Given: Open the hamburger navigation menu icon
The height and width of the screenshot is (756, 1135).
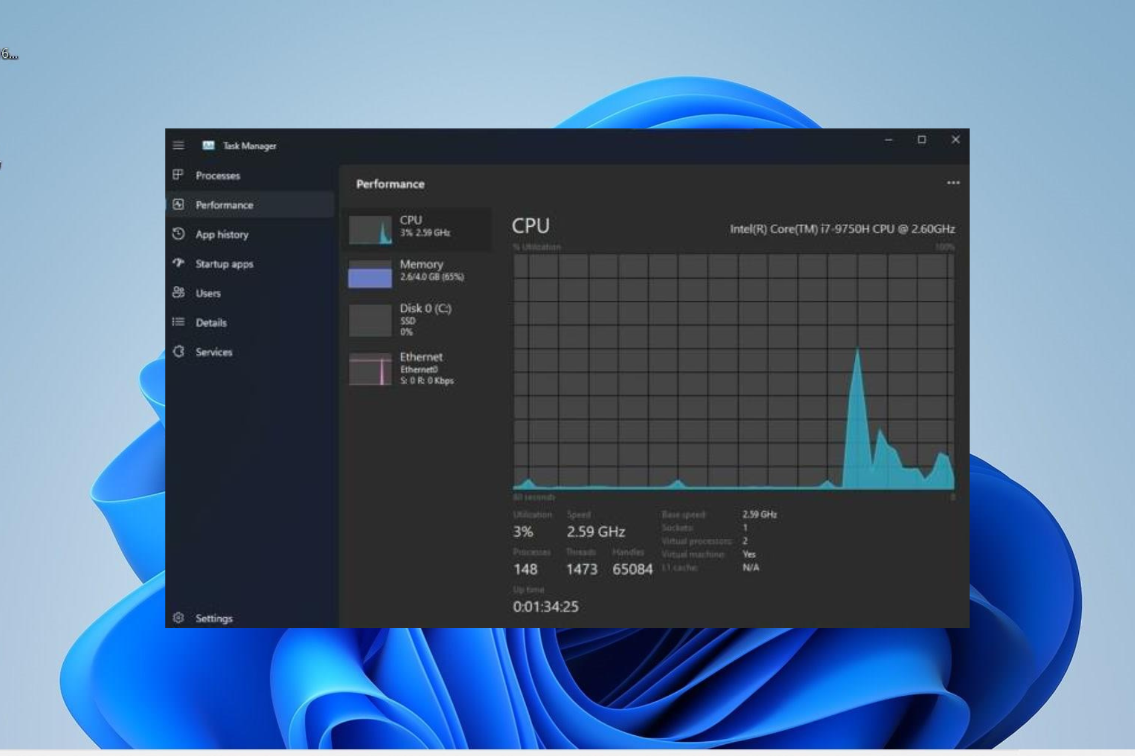Looking at the screenshot, I should [x=178, y=145].
